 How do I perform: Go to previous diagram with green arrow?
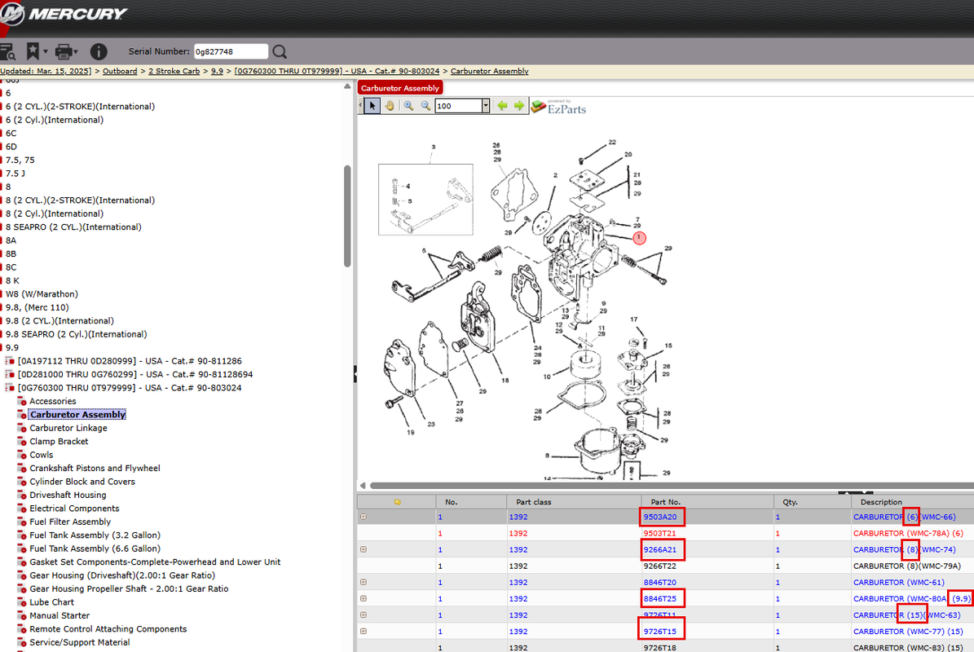502,106
